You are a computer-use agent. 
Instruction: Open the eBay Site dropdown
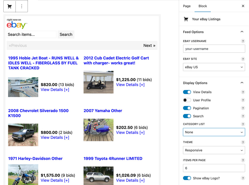click(214, 67)
